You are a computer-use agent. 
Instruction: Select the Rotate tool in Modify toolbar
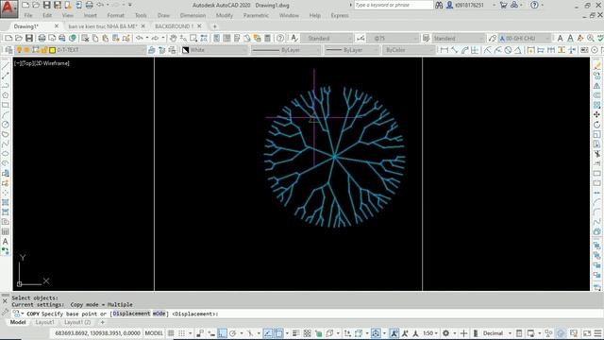[596, 125]
